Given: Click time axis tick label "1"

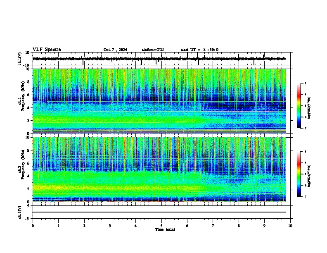Looking at the screenshot, I should (x=58, y=226).
